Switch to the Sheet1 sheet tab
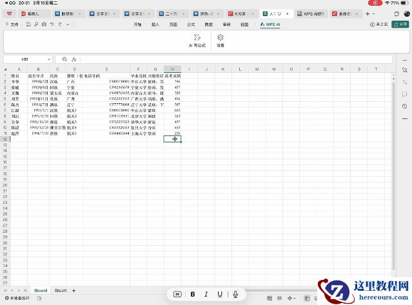The height and width of the screenshot is (305, 412). [61, 291]
